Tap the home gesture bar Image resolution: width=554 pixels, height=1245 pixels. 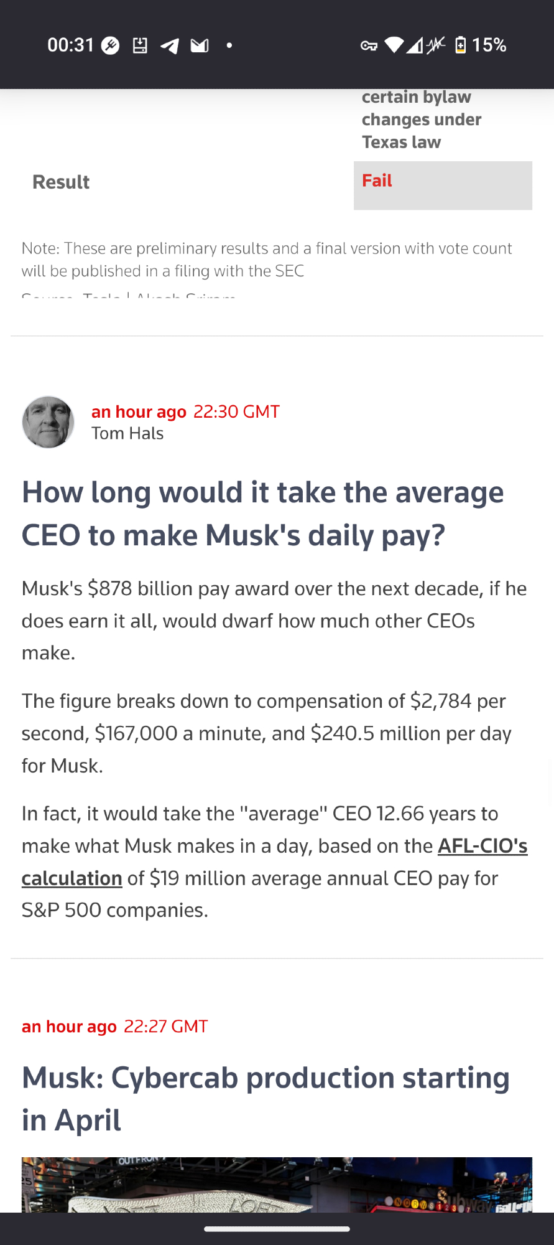pos(277,1229)
